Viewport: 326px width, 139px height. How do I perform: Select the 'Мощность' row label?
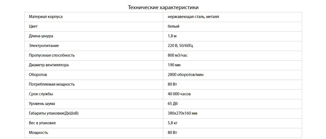[38, 132]
